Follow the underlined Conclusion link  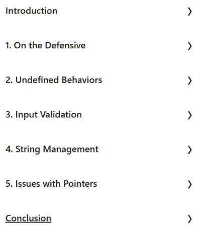[x=28, y=218]
